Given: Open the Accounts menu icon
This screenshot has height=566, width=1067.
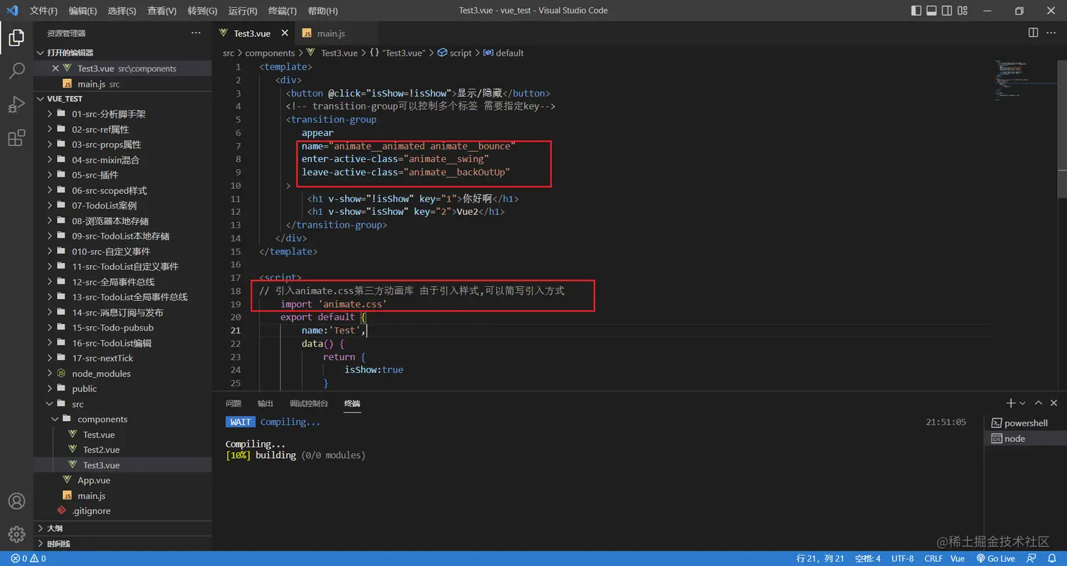Looking at the screenshot, I should coord(16,501).
